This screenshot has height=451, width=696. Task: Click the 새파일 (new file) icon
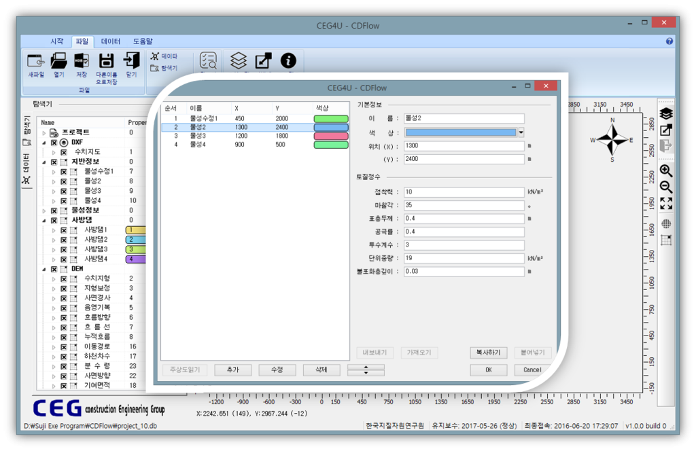coord(36,61)
